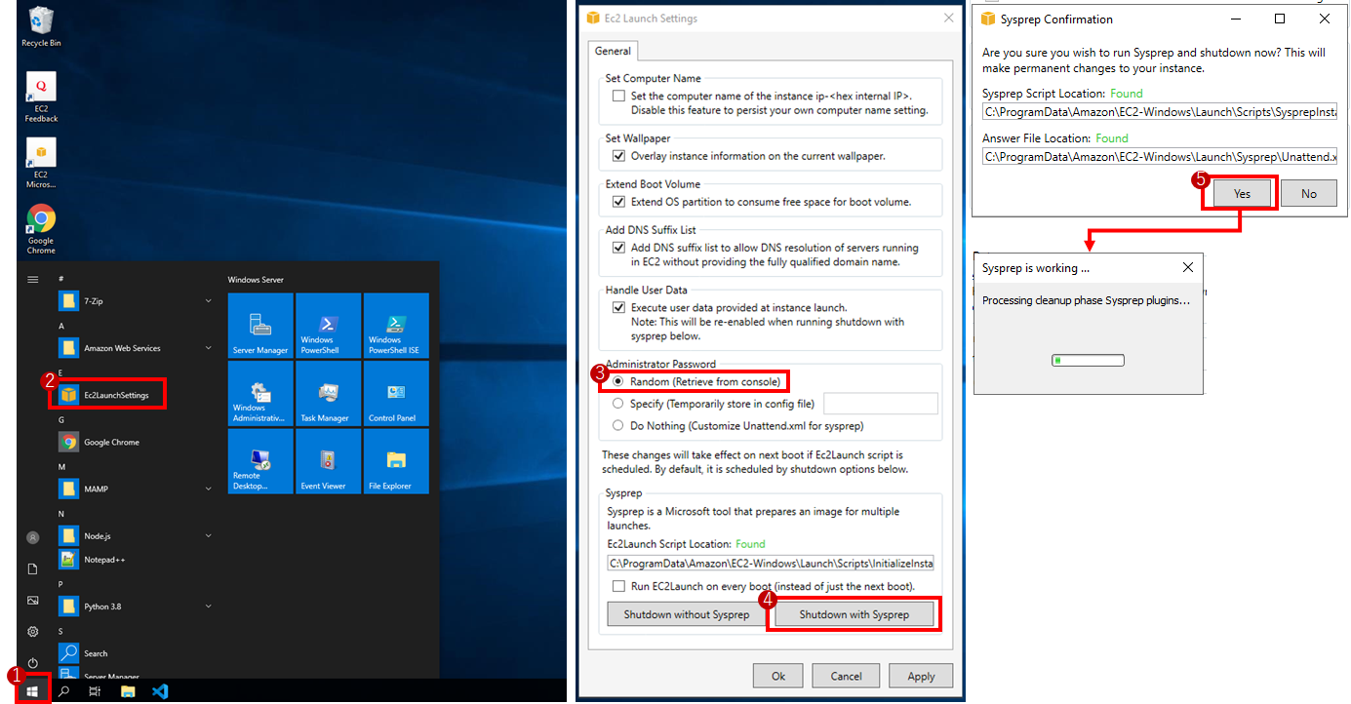Click Start menu hamburger expand icon
This screenshot has width=1351, height=704.
(x=32, y=280)
